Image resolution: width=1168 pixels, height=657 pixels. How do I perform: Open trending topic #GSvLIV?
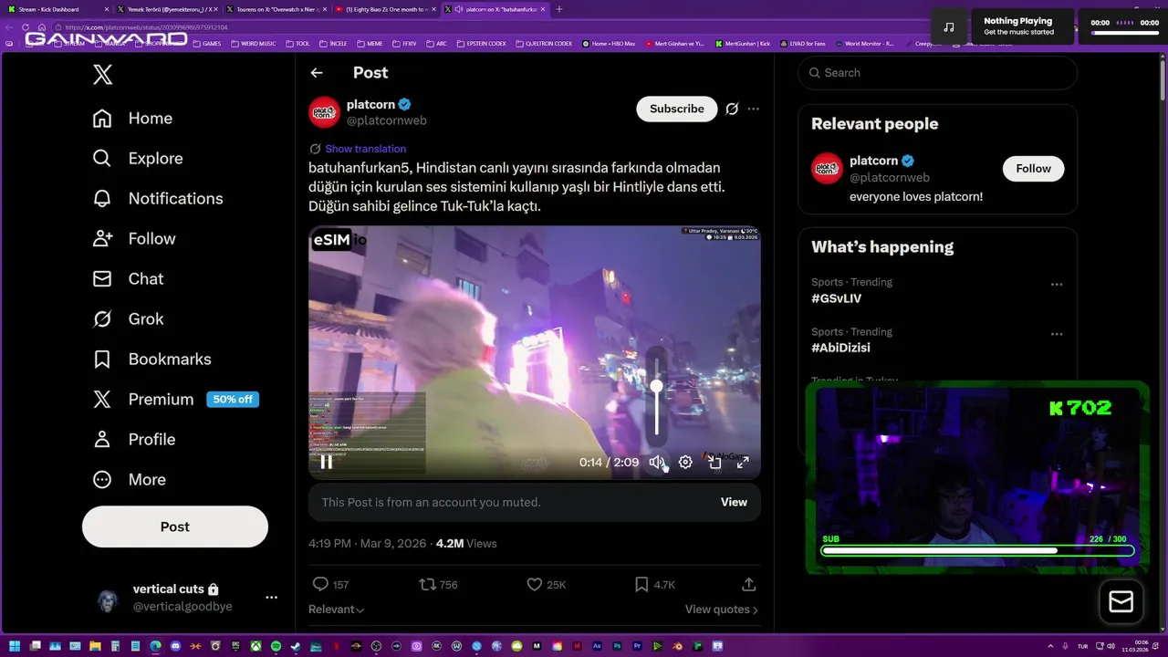(x=836, y=298)
